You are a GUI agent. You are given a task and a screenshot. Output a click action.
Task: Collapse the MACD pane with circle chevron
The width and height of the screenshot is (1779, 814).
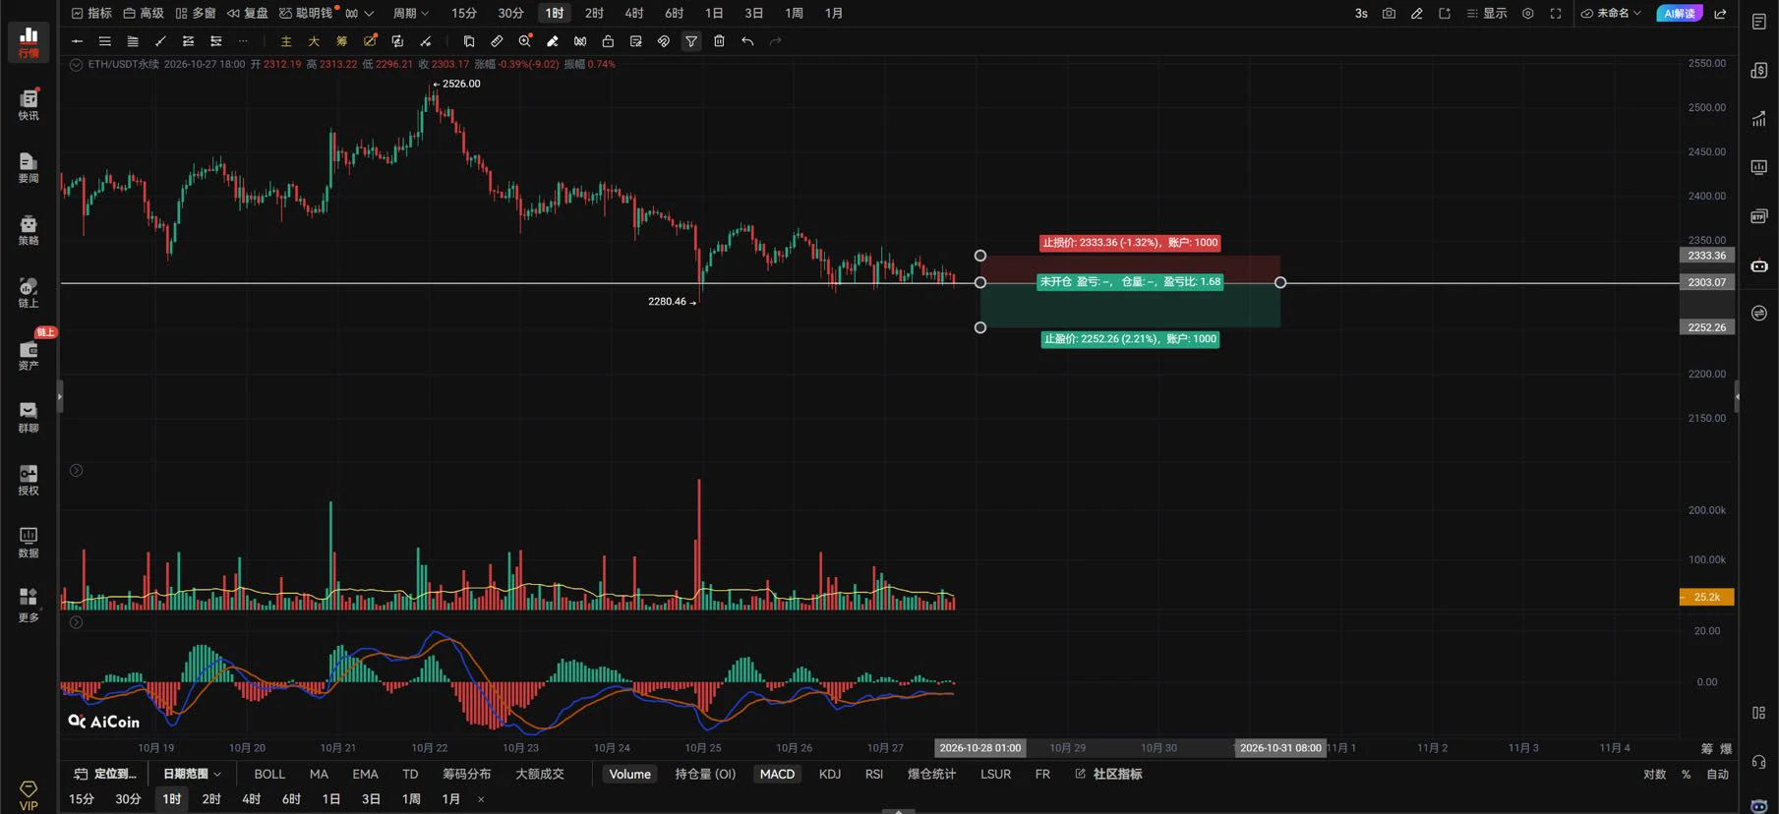[x=76, y=622]
